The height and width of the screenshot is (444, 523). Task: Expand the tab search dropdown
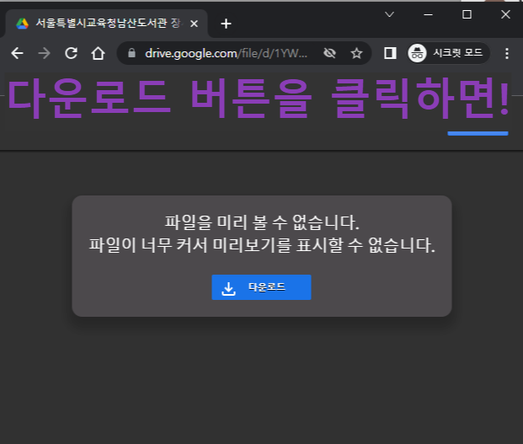[389, 14]
